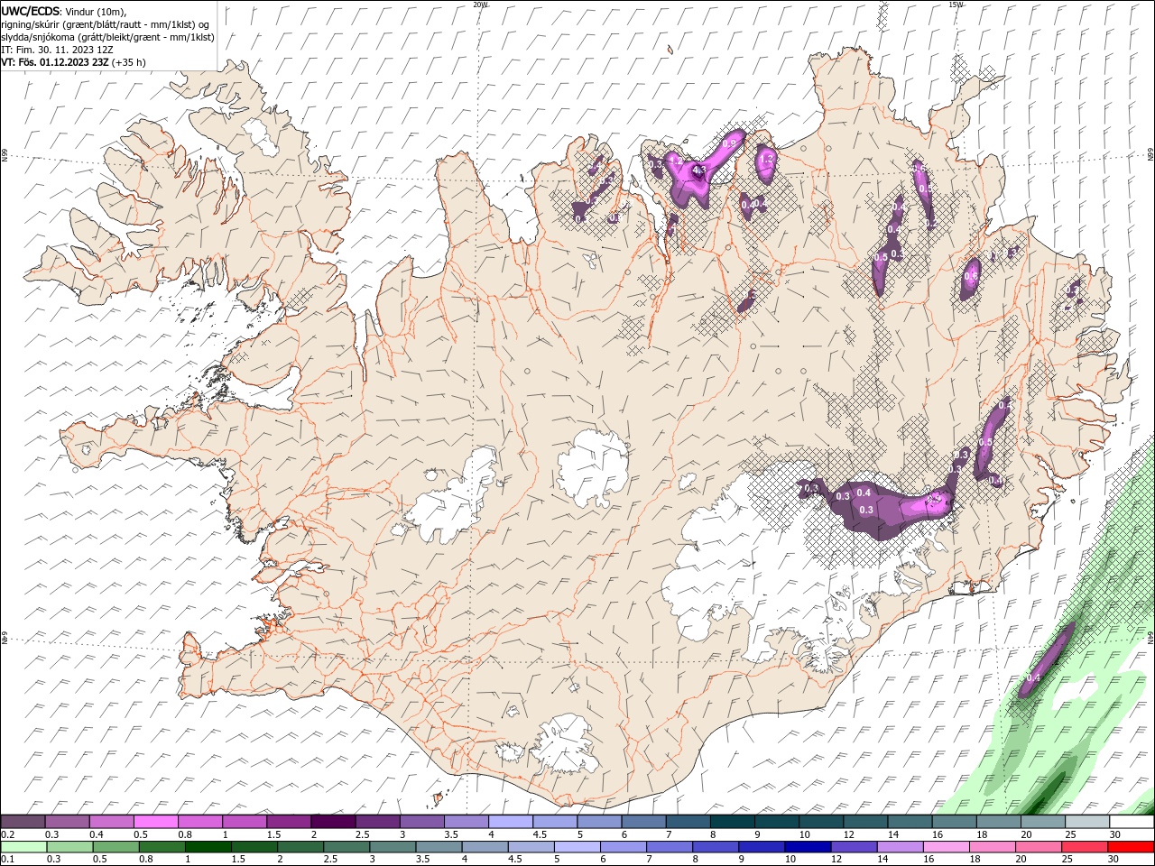This screenshot has width=1155, height=866.
Task: Click the 'IT: Fim. 30. 11. 2023 12Z' init time line
Action: click(57, 50)
